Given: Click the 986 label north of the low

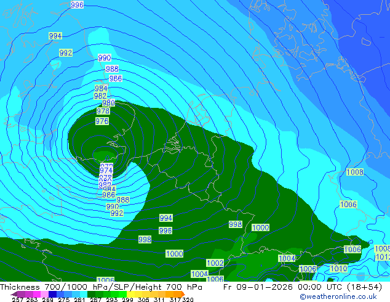Looking at the screenshot, I should pyautogui.click(x=116, y=78).
